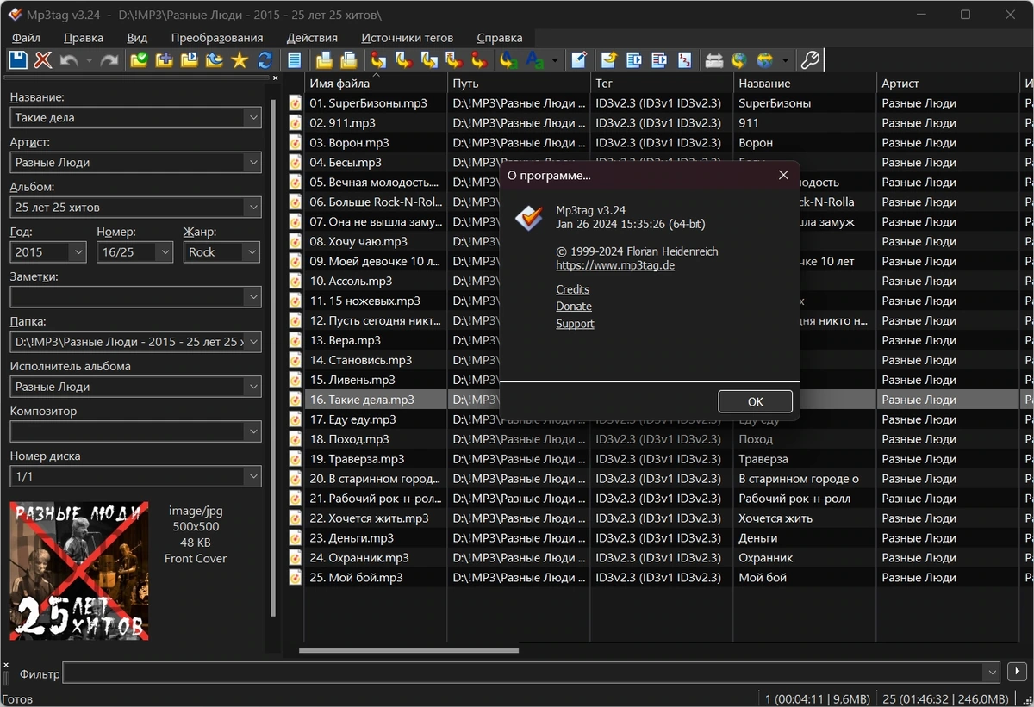Click the folder with play symbol icon

190,60
